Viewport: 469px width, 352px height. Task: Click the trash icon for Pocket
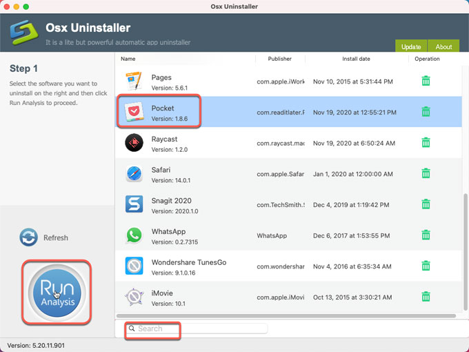tap(426, 112)
